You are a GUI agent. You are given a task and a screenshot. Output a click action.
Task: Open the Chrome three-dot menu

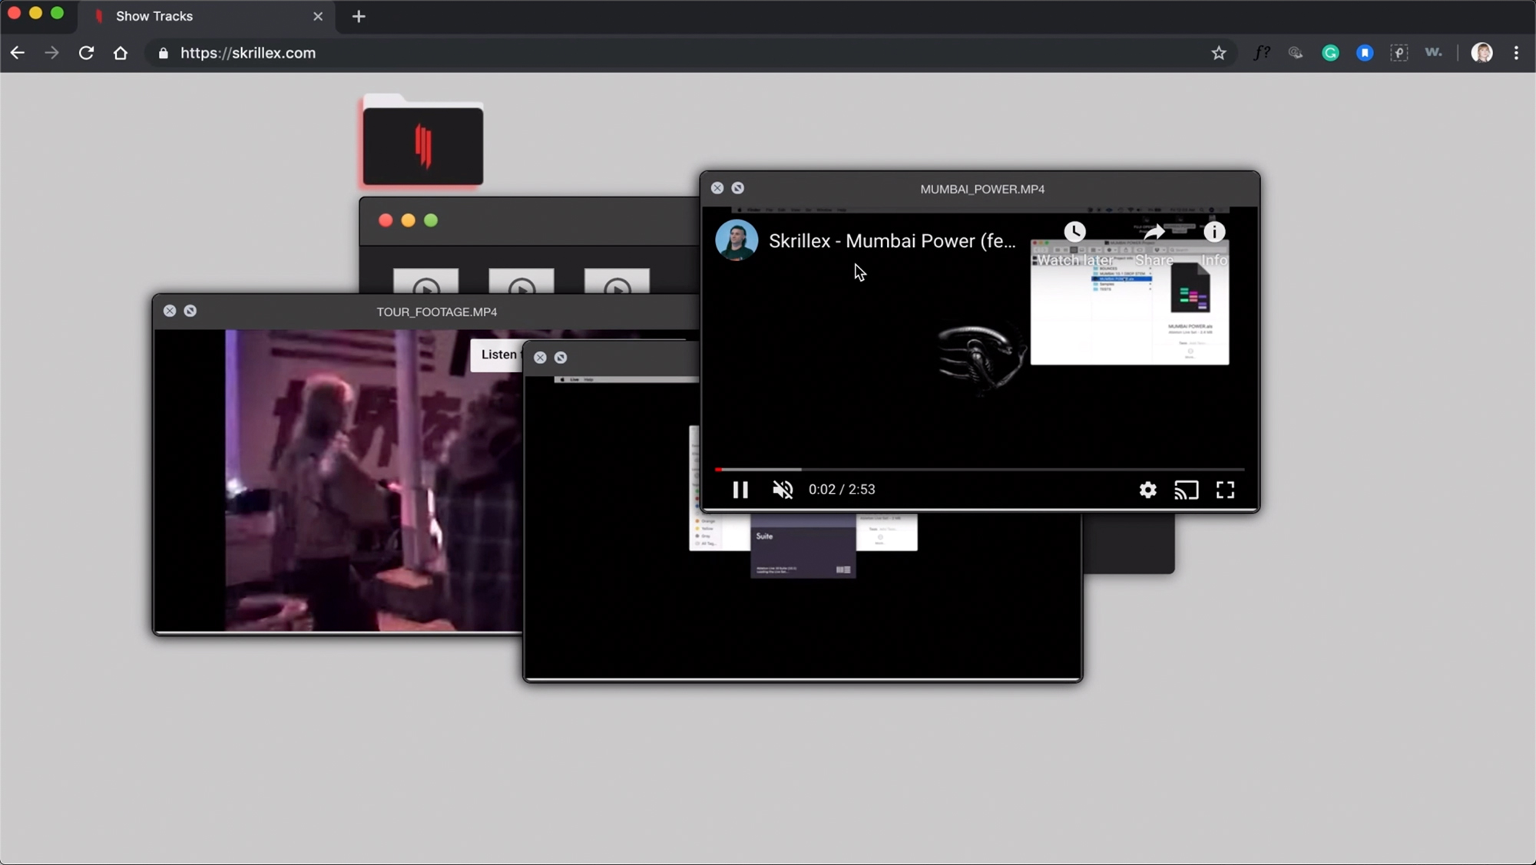1516,53
